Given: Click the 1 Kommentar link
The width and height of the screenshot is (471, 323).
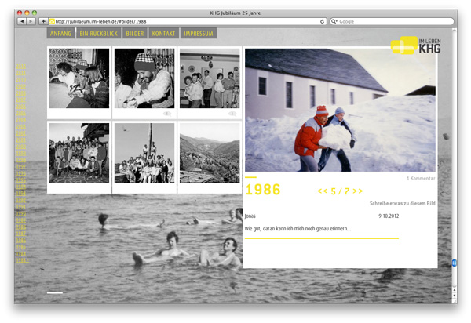Looking at the screenshot, I should click(x=421, y=179).
